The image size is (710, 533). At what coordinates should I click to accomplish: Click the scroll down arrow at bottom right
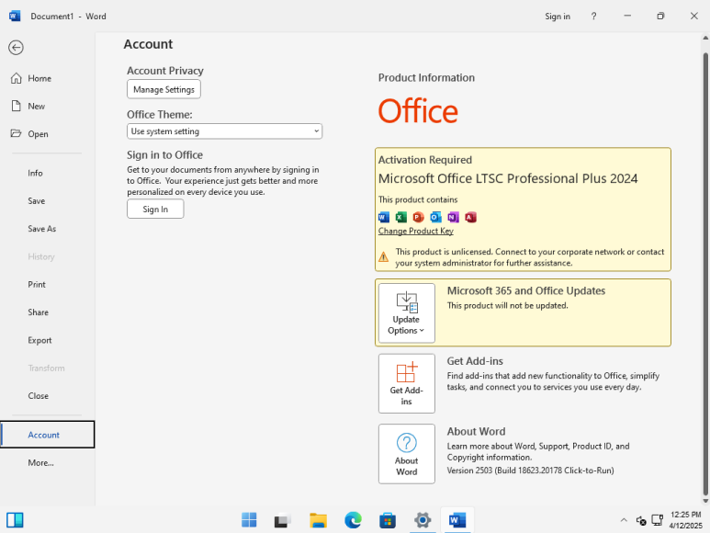coord(705,501)
